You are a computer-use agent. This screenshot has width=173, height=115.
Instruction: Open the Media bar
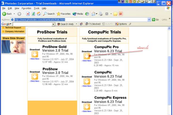click(78, 14)
